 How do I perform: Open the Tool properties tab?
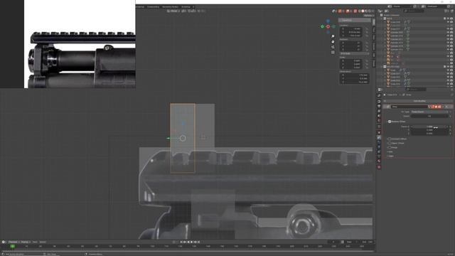379,95
